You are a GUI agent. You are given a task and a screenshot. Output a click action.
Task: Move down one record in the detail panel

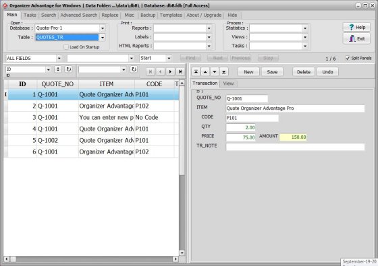215,71
